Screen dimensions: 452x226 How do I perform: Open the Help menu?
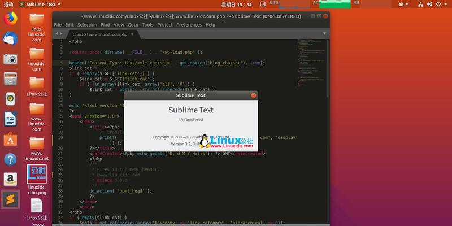(210, 25)
